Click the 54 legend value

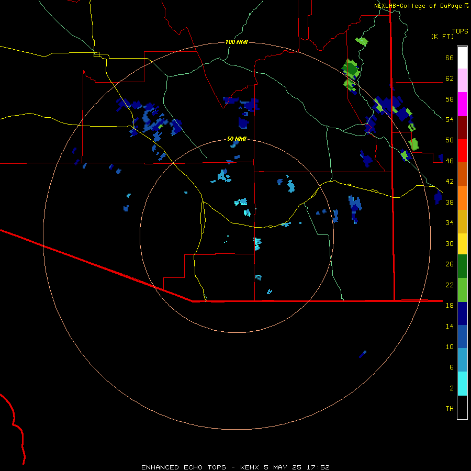point(450,119)
